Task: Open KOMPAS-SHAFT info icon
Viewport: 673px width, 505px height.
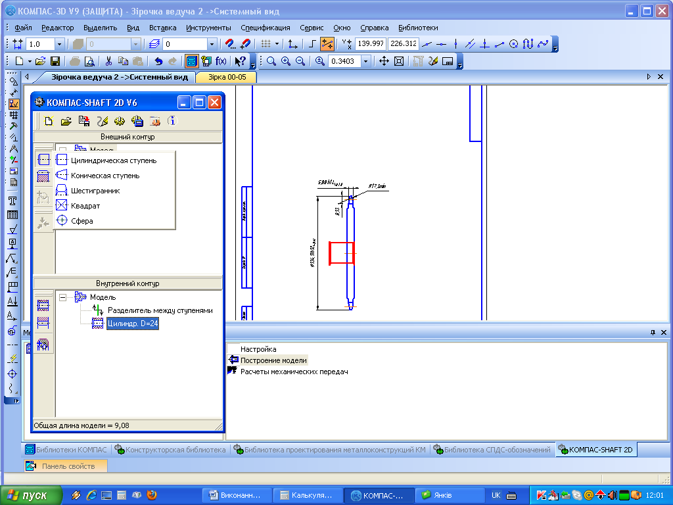Action: [x=172, y=121]
